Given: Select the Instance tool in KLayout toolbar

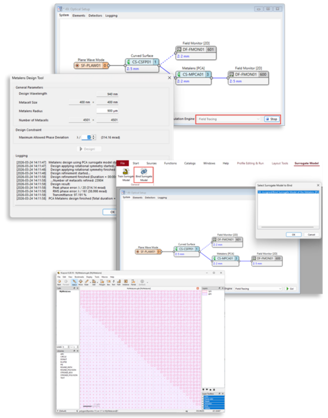Looking at the screenshot, I should click(126, 281).
